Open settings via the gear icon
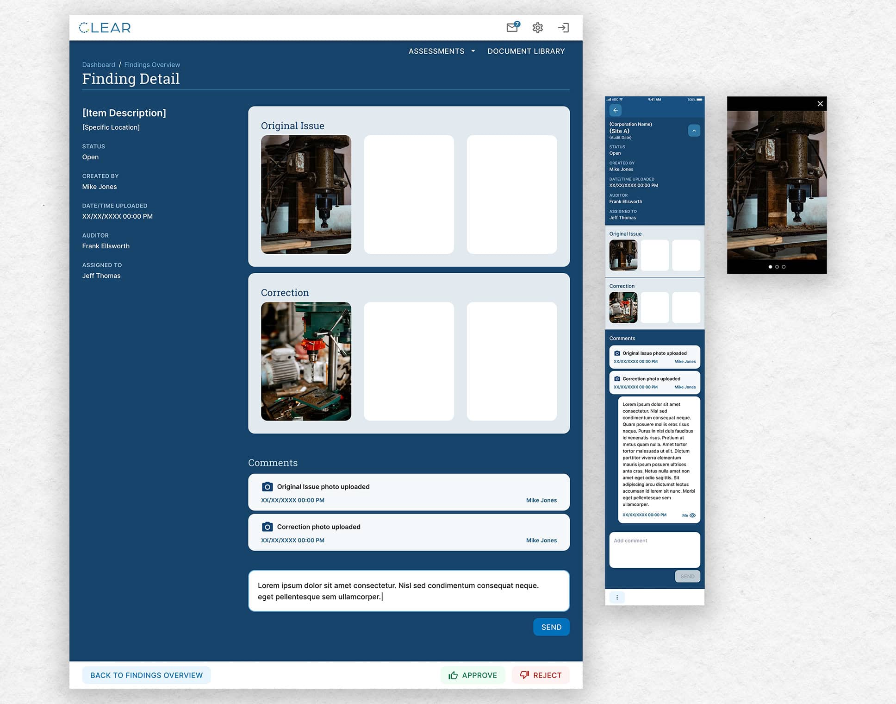 pos(537,28)
